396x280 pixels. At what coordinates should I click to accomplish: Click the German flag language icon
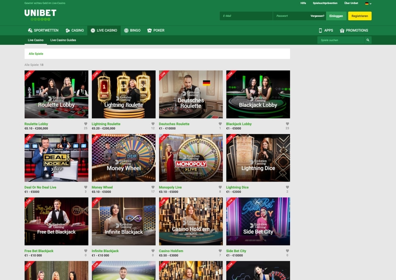click(x=367, y=4)
